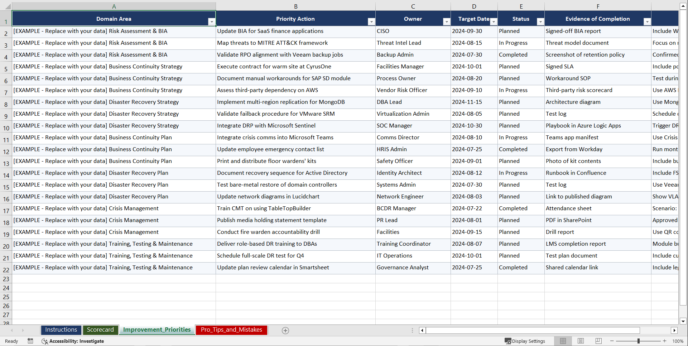
Task: Click Accessibility: Investigate in status bar
Action: coord(77,341)
